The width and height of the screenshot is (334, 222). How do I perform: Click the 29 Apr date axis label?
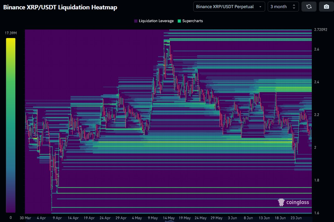click(121, 218)
